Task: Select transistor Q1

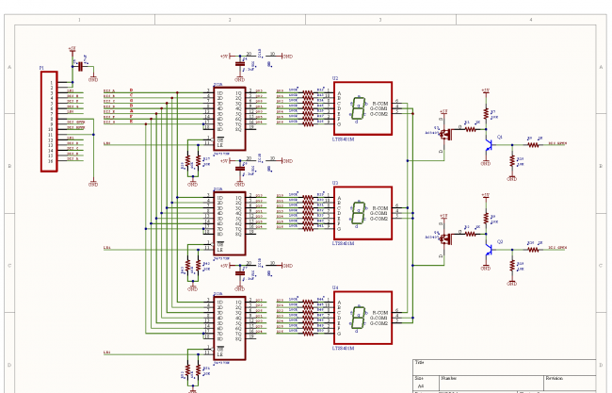Action: (x=489, y=144)
